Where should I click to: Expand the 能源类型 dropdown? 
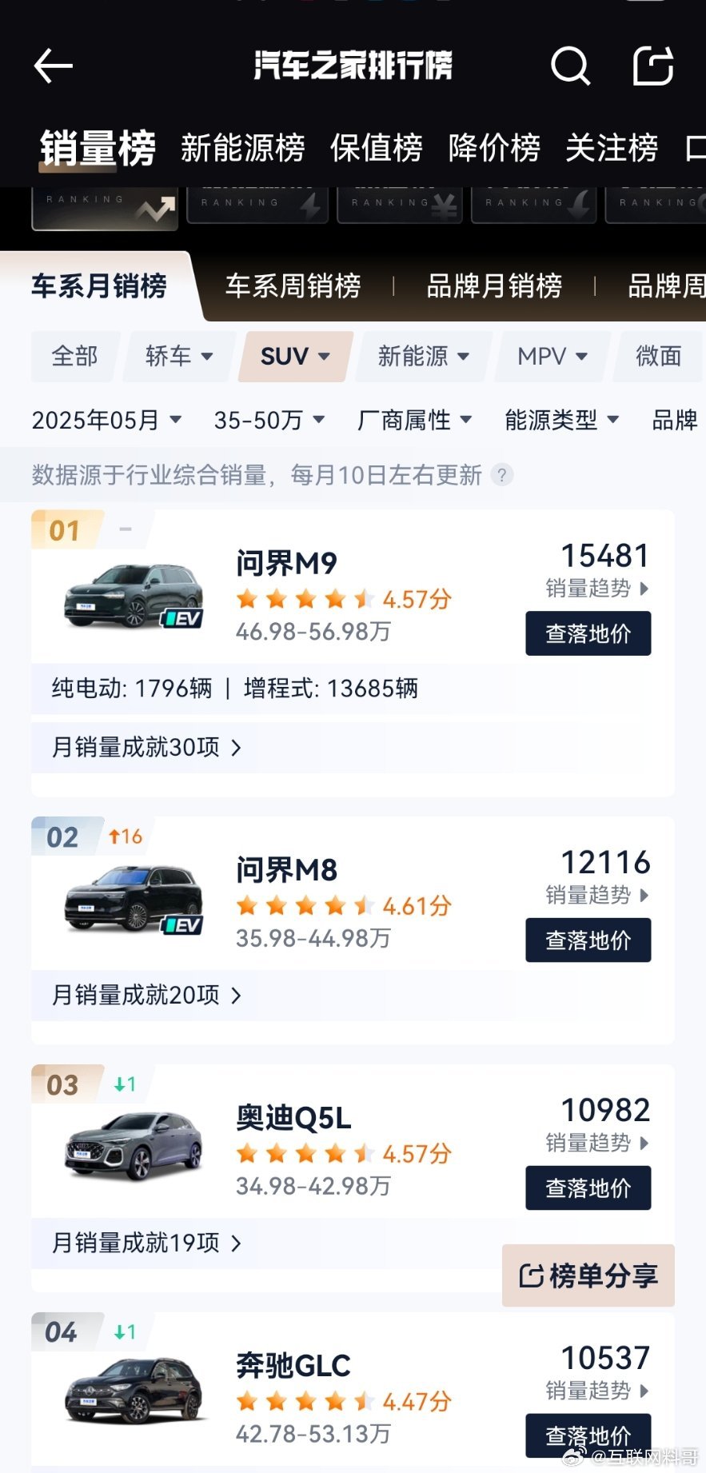point(562,420)
